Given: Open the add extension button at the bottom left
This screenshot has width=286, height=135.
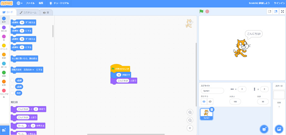Looking at the screenshot, I should click(4, 130).
